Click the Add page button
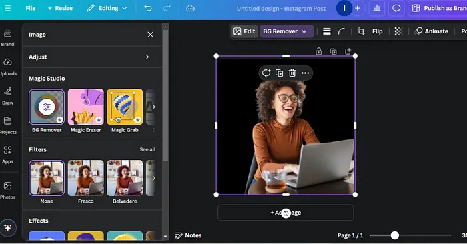Image resolution: width=467 pixels, height=244 pixels. [x=286, y=213]
